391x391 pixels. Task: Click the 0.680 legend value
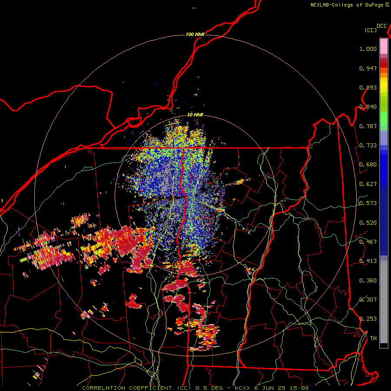[x=368, y=165]
